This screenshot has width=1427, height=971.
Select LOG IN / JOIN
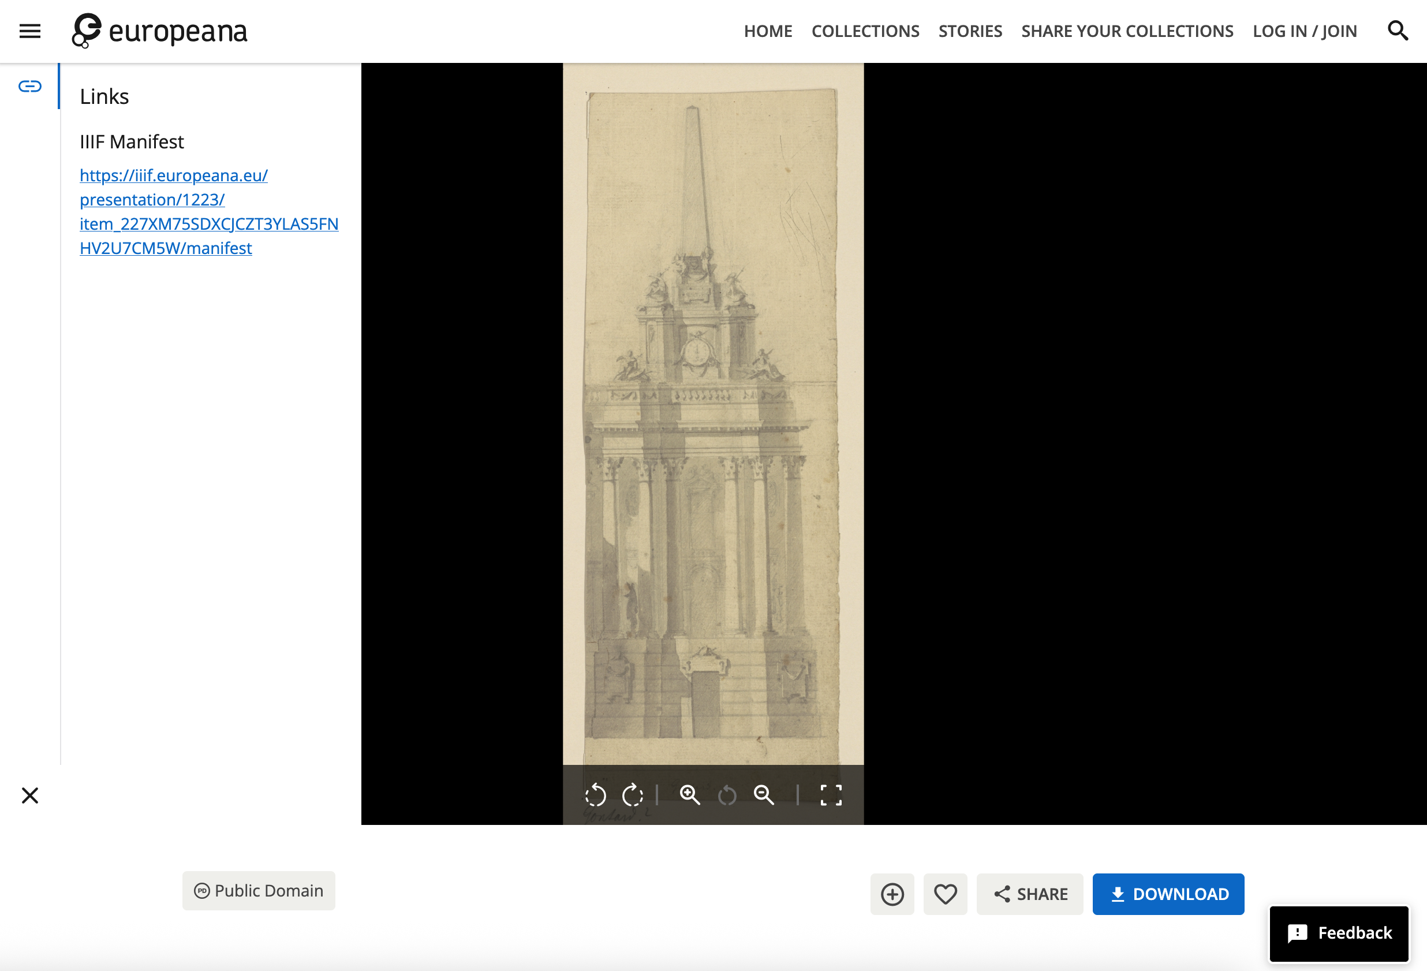(1305, 31)
